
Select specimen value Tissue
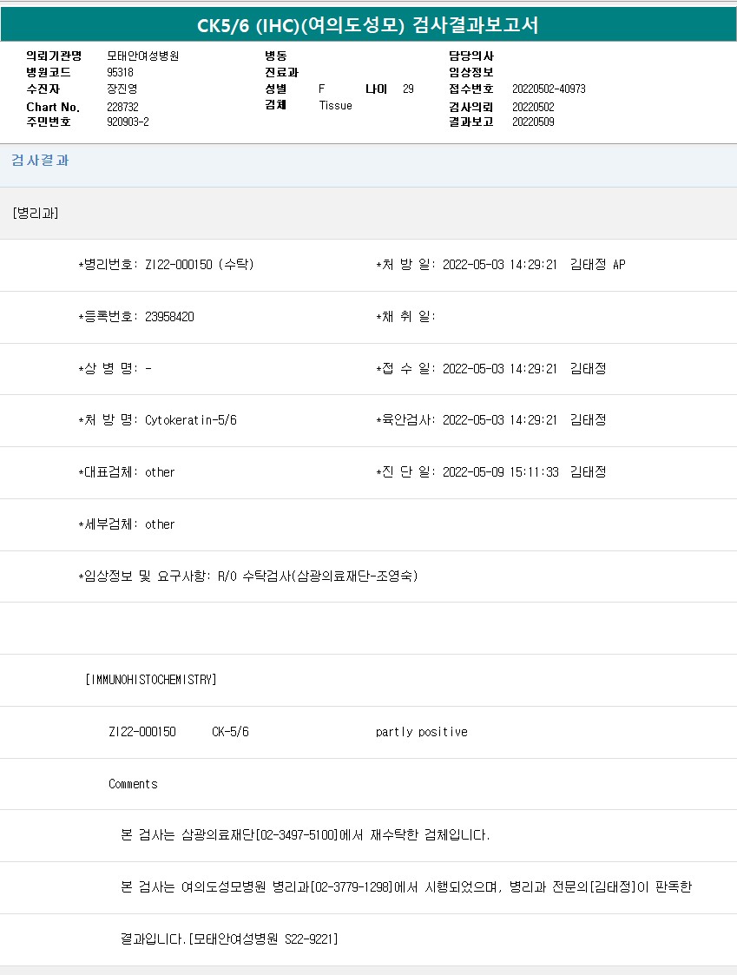pyautogui.click(x=336, y=106)
